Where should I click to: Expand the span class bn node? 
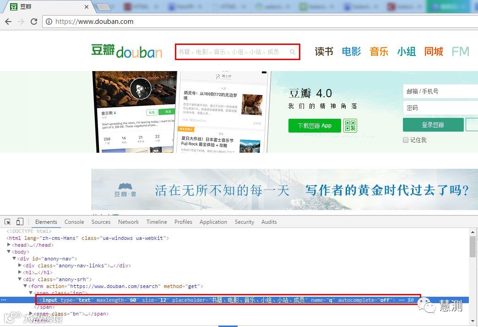click(31, 314)
